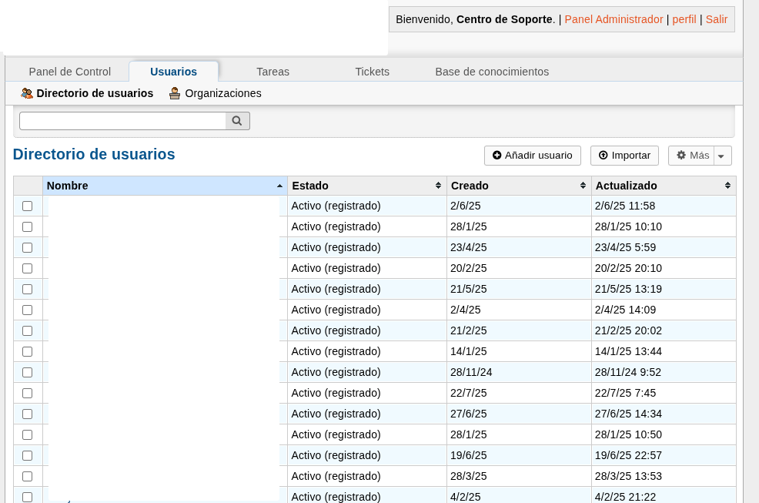759x503 pixels.
Task: Select checkbox for row created 28/11/24
Action: [28, 372]
